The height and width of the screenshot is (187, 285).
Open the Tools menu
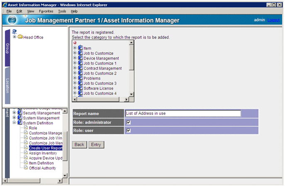[62, 11]
